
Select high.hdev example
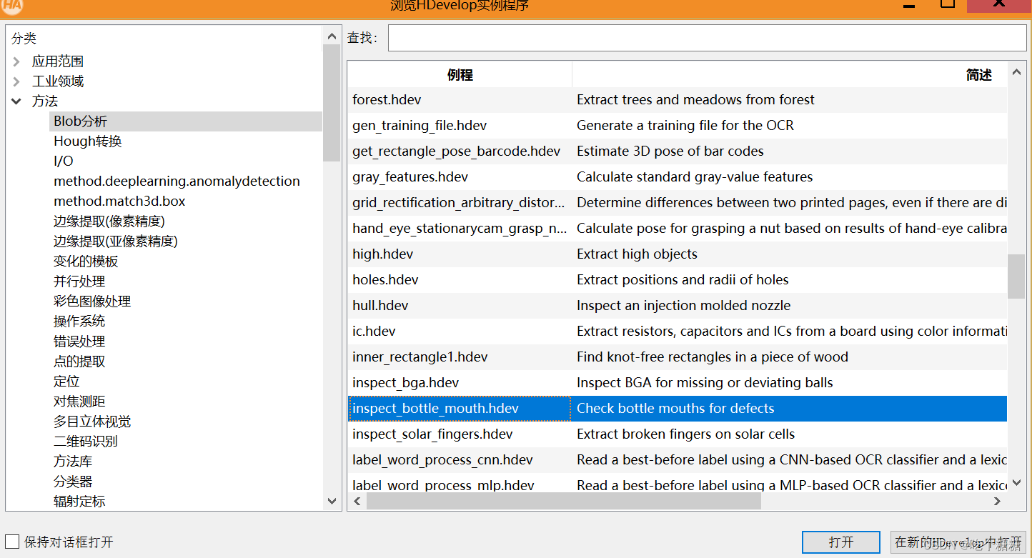382,254
